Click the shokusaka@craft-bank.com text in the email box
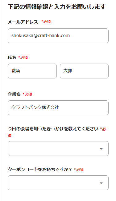 40,36
